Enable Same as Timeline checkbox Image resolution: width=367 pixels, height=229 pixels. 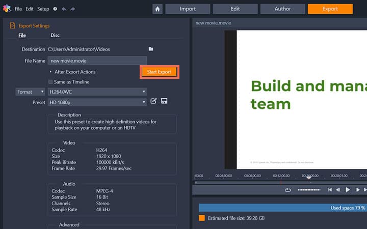click(x=50, y=82)
